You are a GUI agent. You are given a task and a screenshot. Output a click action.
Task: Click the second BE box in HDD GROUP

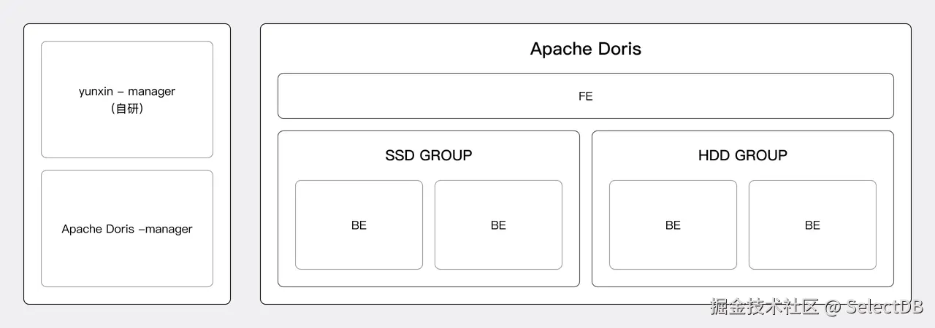[812, 225]
